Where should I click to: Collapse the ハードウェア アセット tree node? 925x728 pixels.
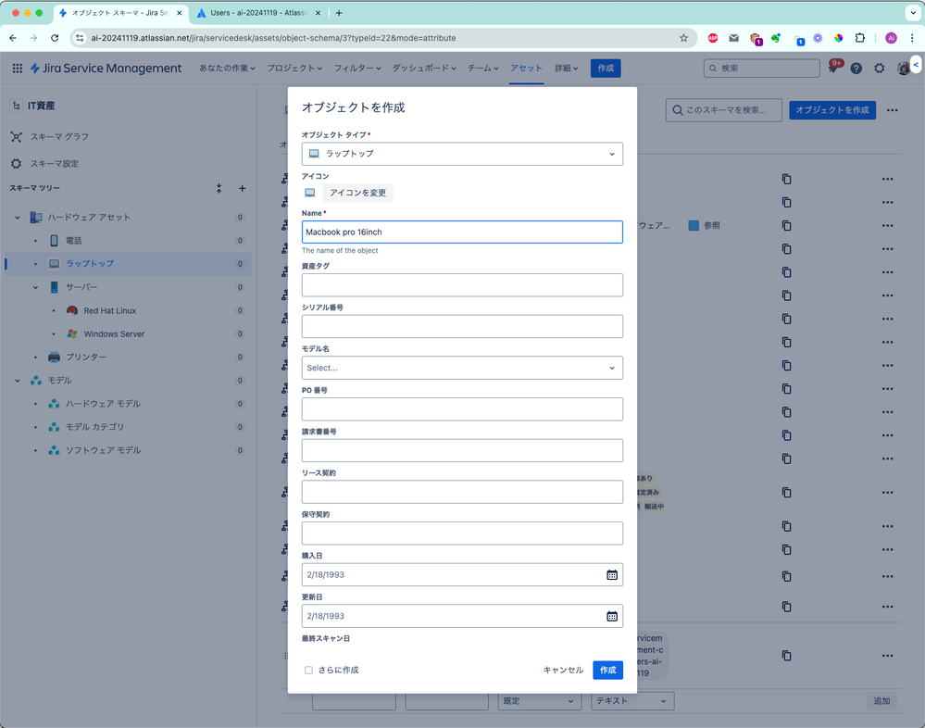coord(17,217)
